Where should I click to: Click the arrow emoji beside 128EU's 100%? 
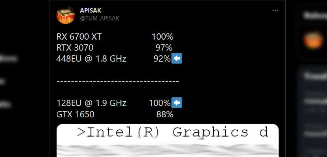point(177,103)
